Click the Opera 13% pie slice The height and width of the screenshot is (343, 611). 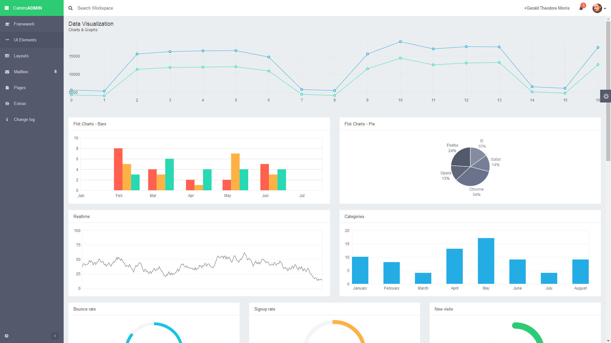pyautogui.click(x=459, y=172)
